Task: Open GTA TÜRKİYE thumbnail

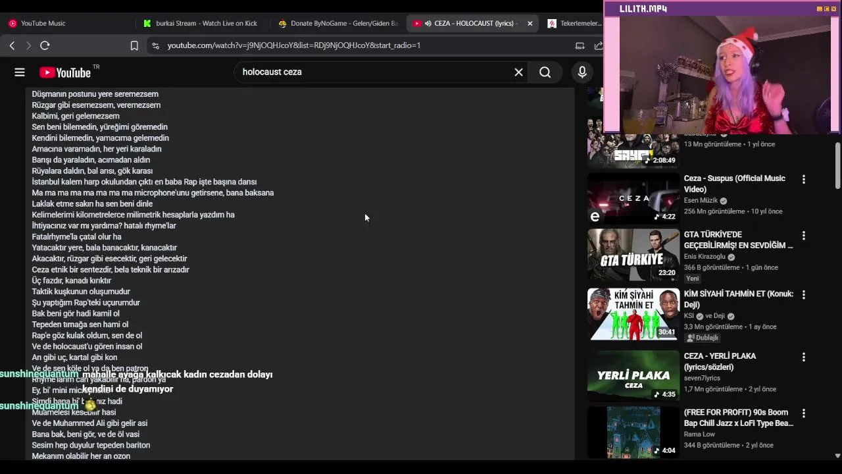Action: [633, 255]
